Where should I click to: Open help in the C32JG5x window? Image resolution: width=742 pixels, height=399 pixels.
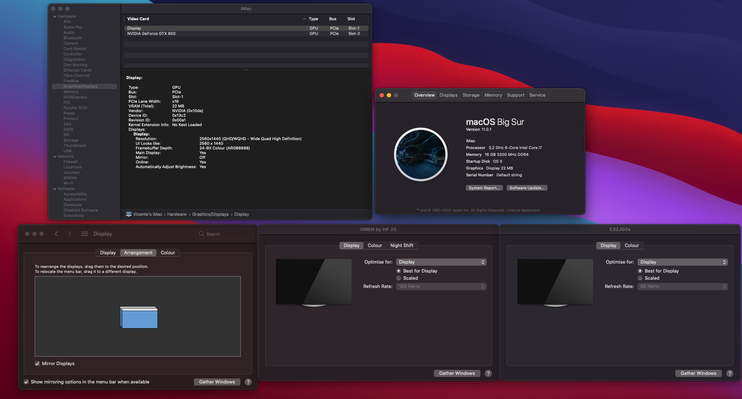point(730,373)
